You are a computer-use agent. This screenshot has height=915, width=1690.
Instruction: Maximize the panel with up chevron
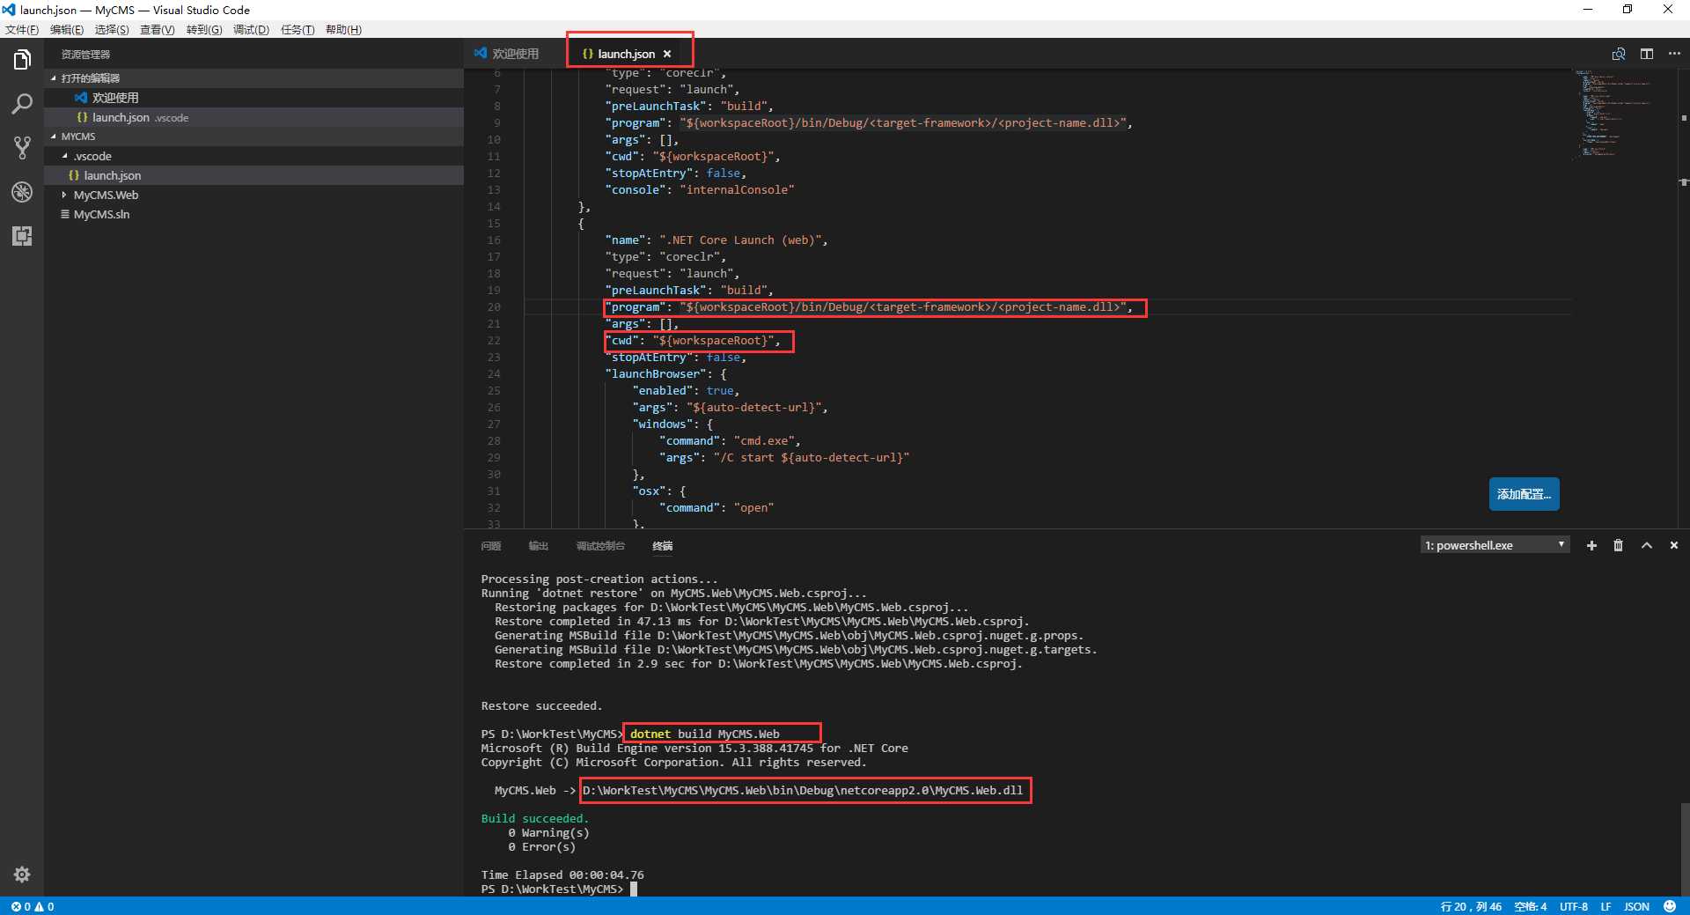[x=1646, y=546]
